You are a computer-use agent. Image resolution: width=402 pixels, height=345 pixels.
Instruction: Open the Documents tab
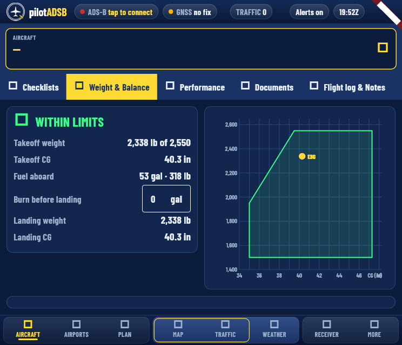click(267, 87)
